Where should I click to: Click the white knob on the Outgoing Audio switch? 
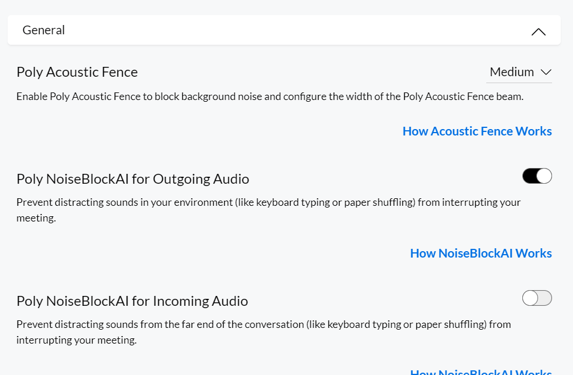pyautogui.click(x=544, y=176)
